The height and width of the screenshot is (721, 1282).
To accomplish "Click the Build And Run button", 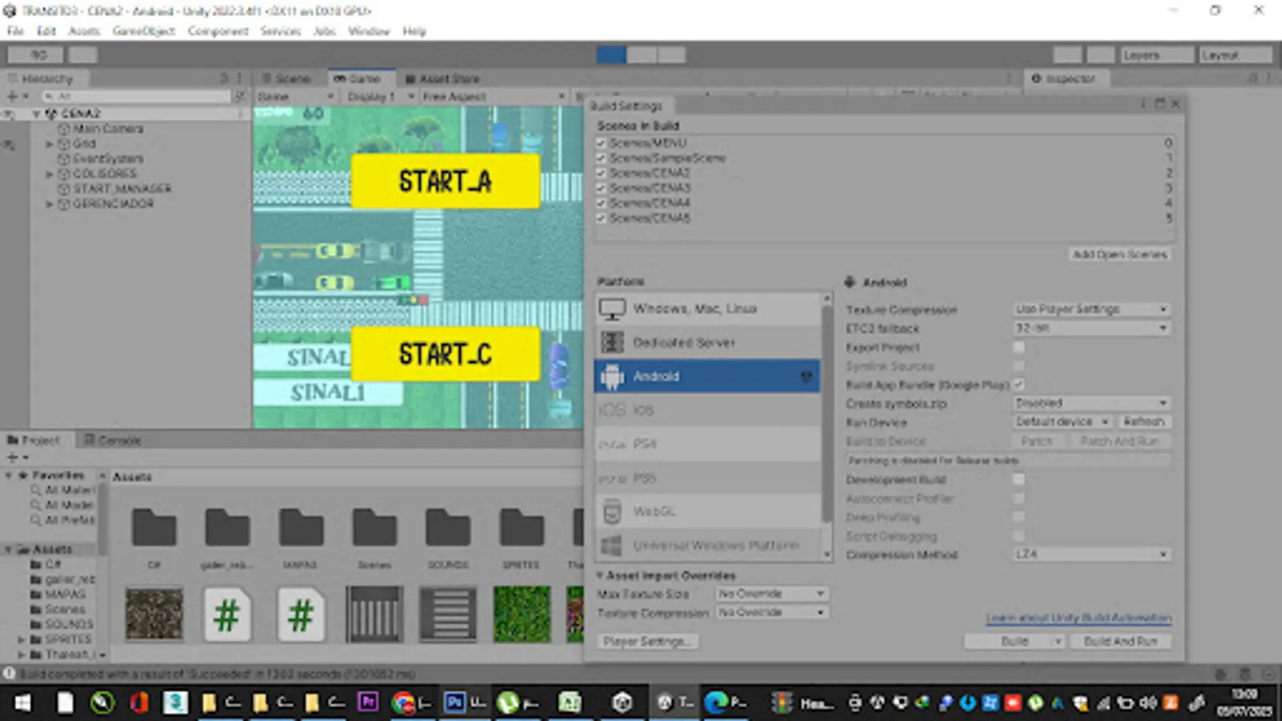I will click(x=1119, y=641).
